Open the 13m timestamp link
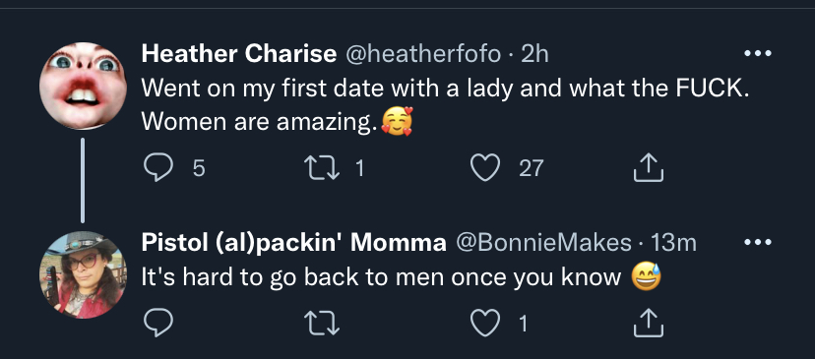 673,243
